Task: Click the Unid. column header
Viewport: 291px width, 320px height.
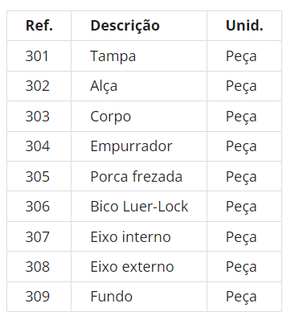Action: 244,26
